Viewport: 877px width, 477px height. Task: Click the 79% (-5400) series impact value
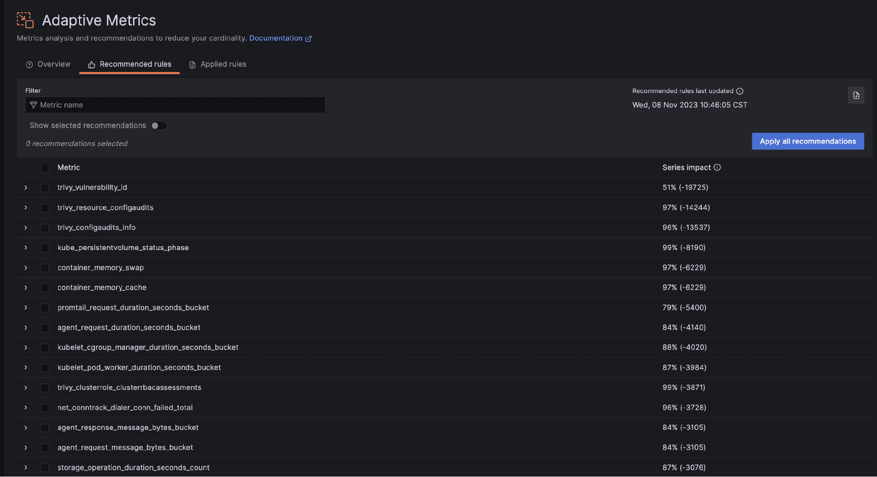coord(684,307)
